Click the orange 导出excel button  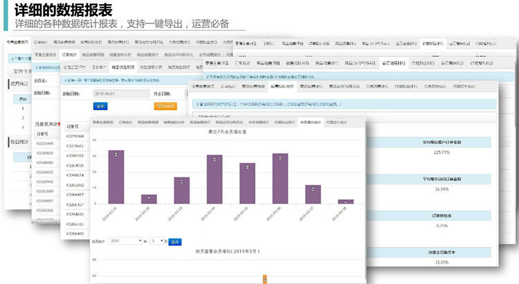click(x=165, y=106)
